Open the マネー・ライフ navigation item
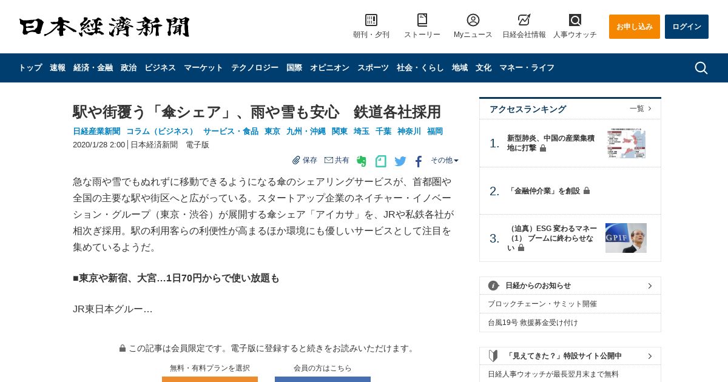Screen dimensions: 728x382 pos(527,68)
